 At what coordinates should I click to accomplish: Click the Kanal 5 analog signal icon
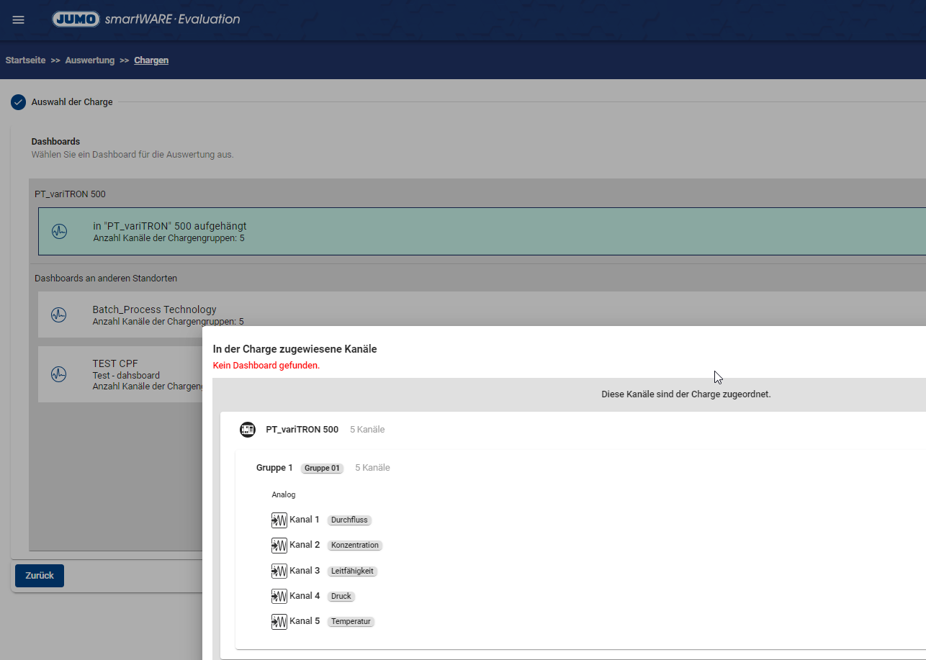[279, 621]
